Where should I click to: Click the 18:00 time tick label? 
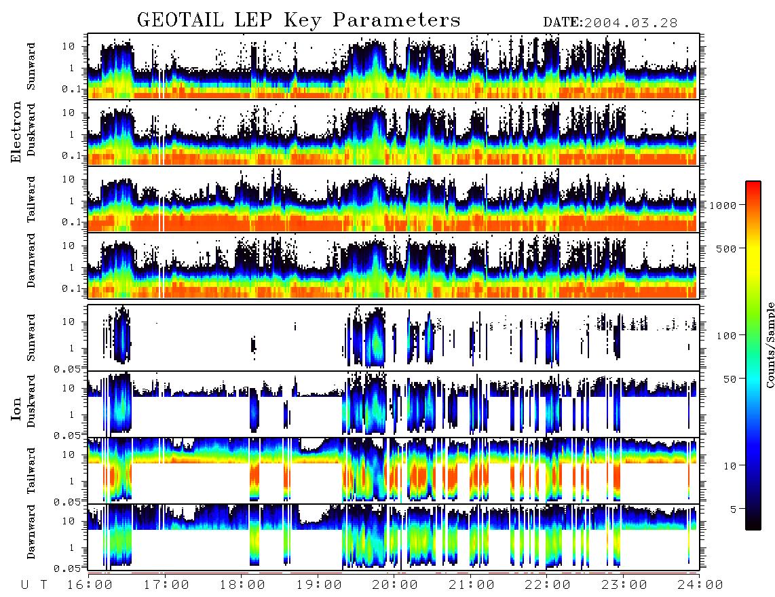pyautogui.click(x=242, y=585)
